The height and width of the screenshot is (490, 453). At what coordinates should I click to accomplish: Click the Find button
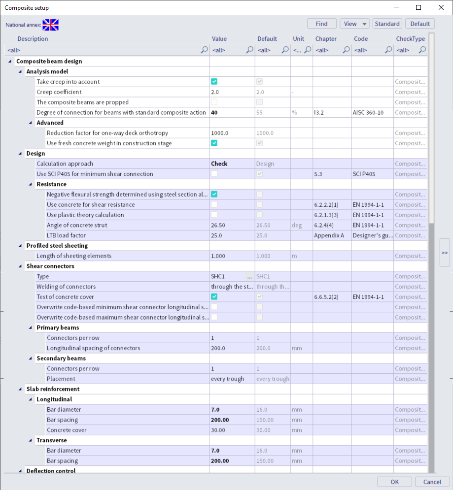(321, 24)
